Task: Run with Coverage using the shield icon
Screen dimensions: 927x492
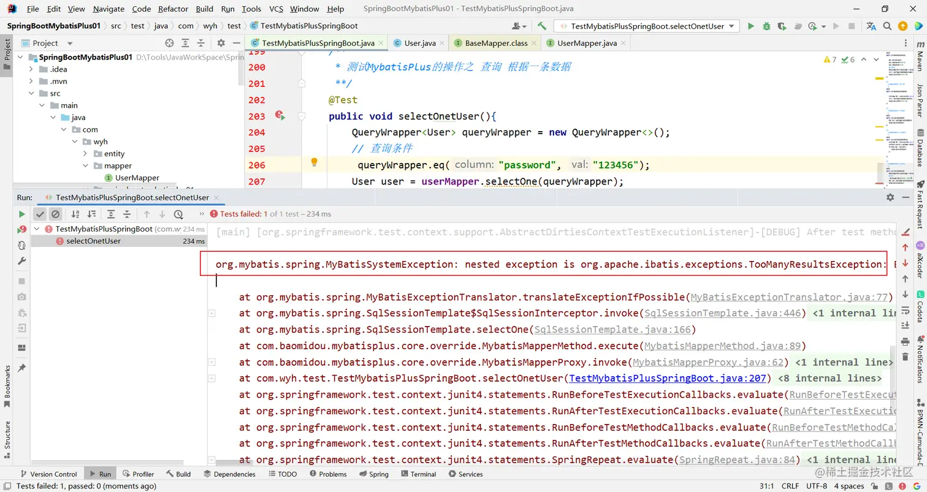Action: [x=782, y=26]
